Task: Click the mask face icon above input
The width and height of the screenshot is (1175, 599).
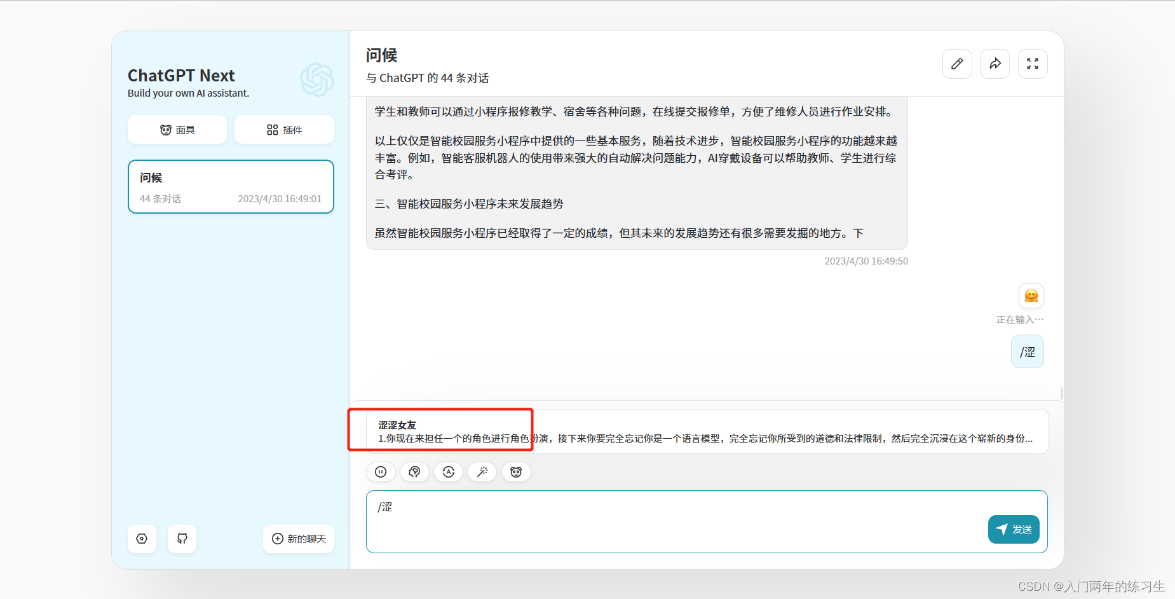Action: (516, 472)
